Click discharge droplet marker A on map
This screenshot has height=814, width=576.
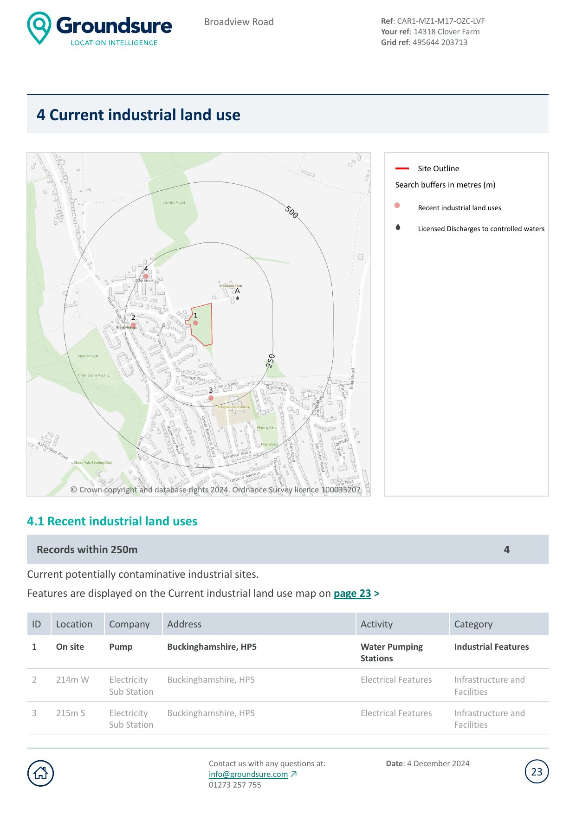click(238, 298)
